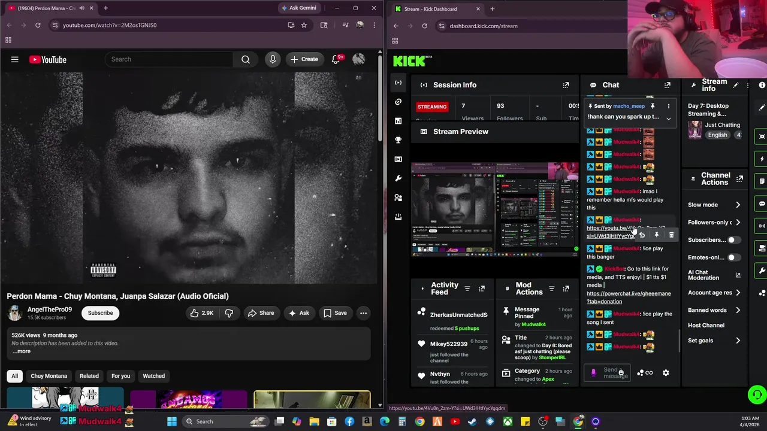Pop out the Mod Actions panel
The width and height of the screenshot is (767, 431).
coord(566,289)
